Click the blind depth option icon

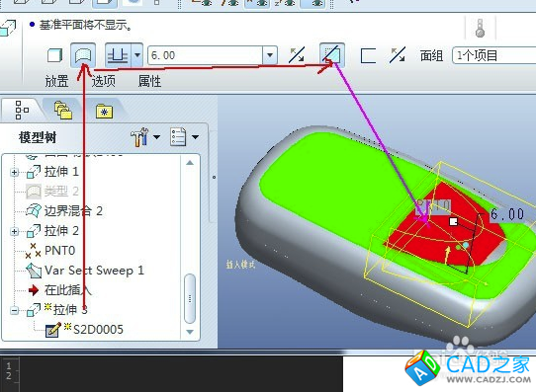point(118,55)
